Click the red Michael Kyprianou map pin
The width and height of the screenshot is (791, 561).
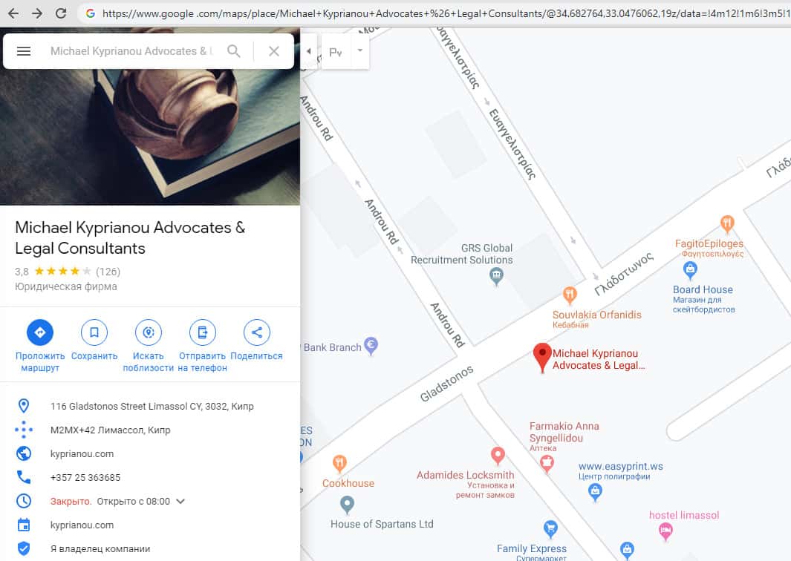[x=542, y=358]
